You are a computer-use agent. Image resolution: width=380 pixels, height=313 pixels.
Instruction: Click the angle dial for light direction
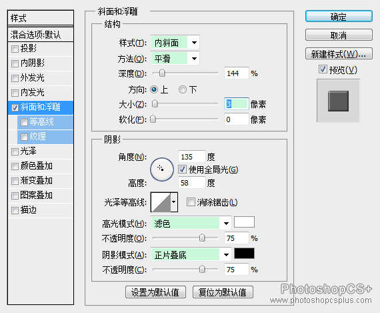click(x=161, y=170)
